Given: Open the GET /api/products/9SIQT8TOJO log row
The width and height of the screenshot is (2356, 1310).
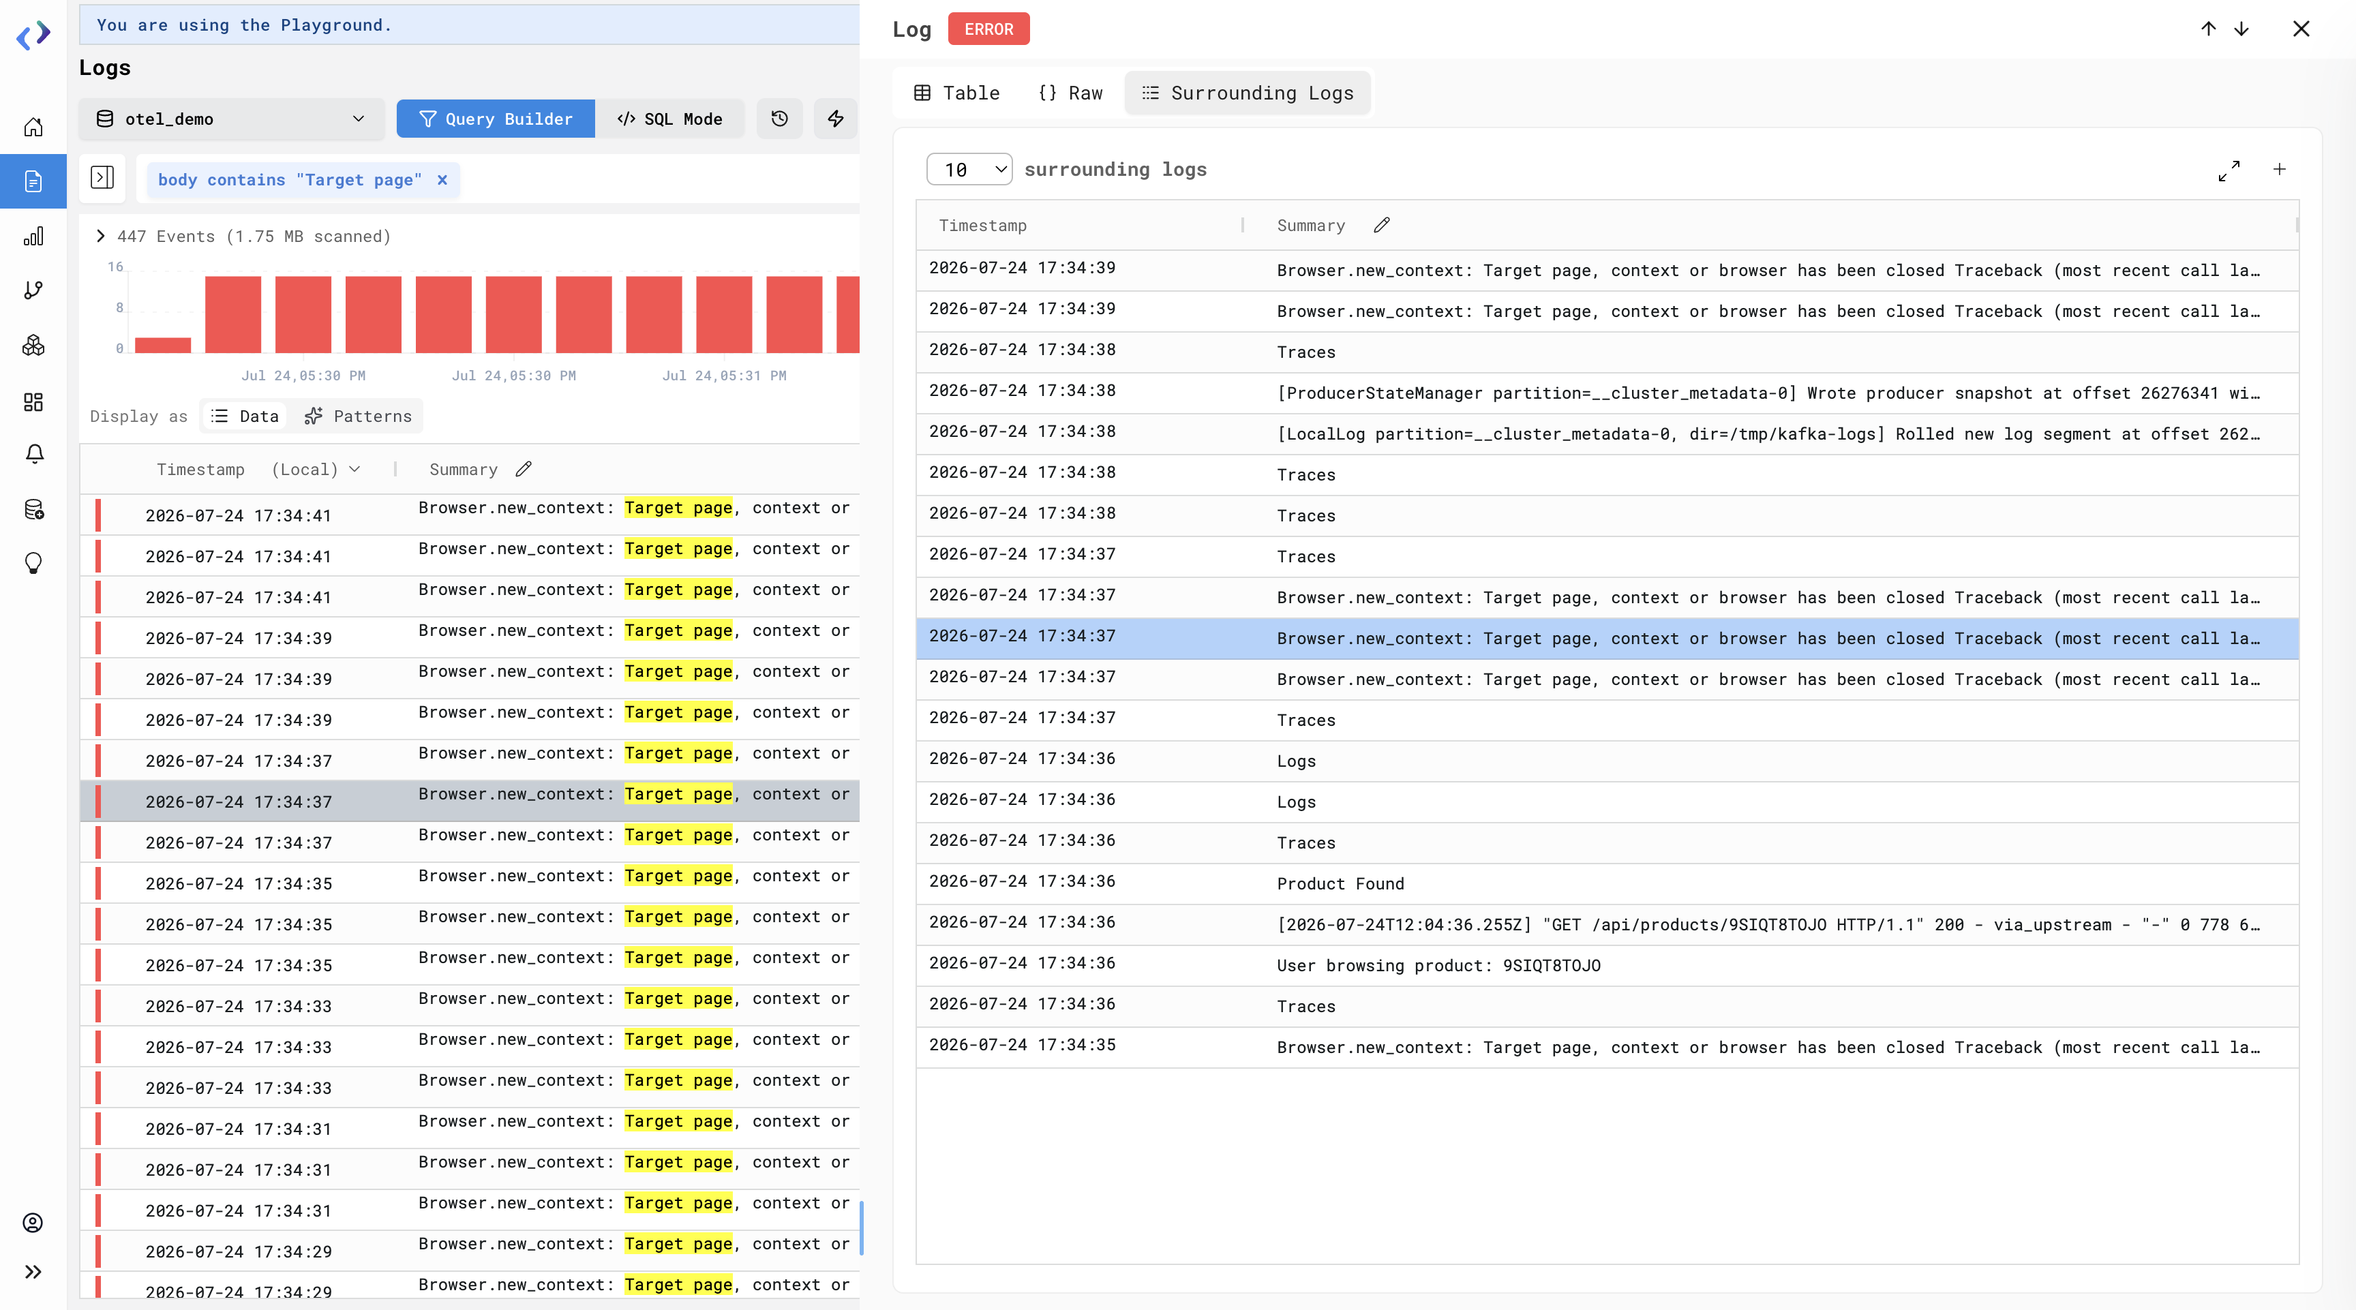Looking at the screenshot, I should point(1607,924).
